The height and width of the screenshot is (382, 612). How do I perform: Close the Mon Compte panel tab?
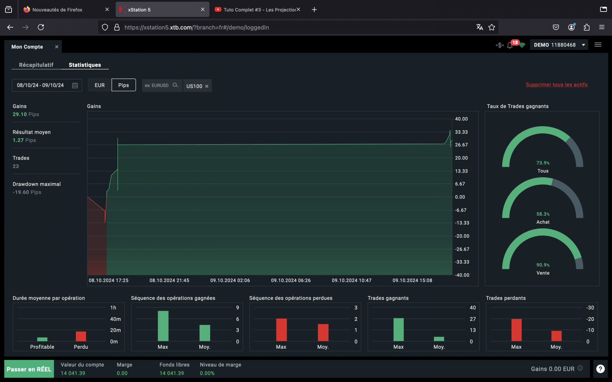[x=57, y=47]
